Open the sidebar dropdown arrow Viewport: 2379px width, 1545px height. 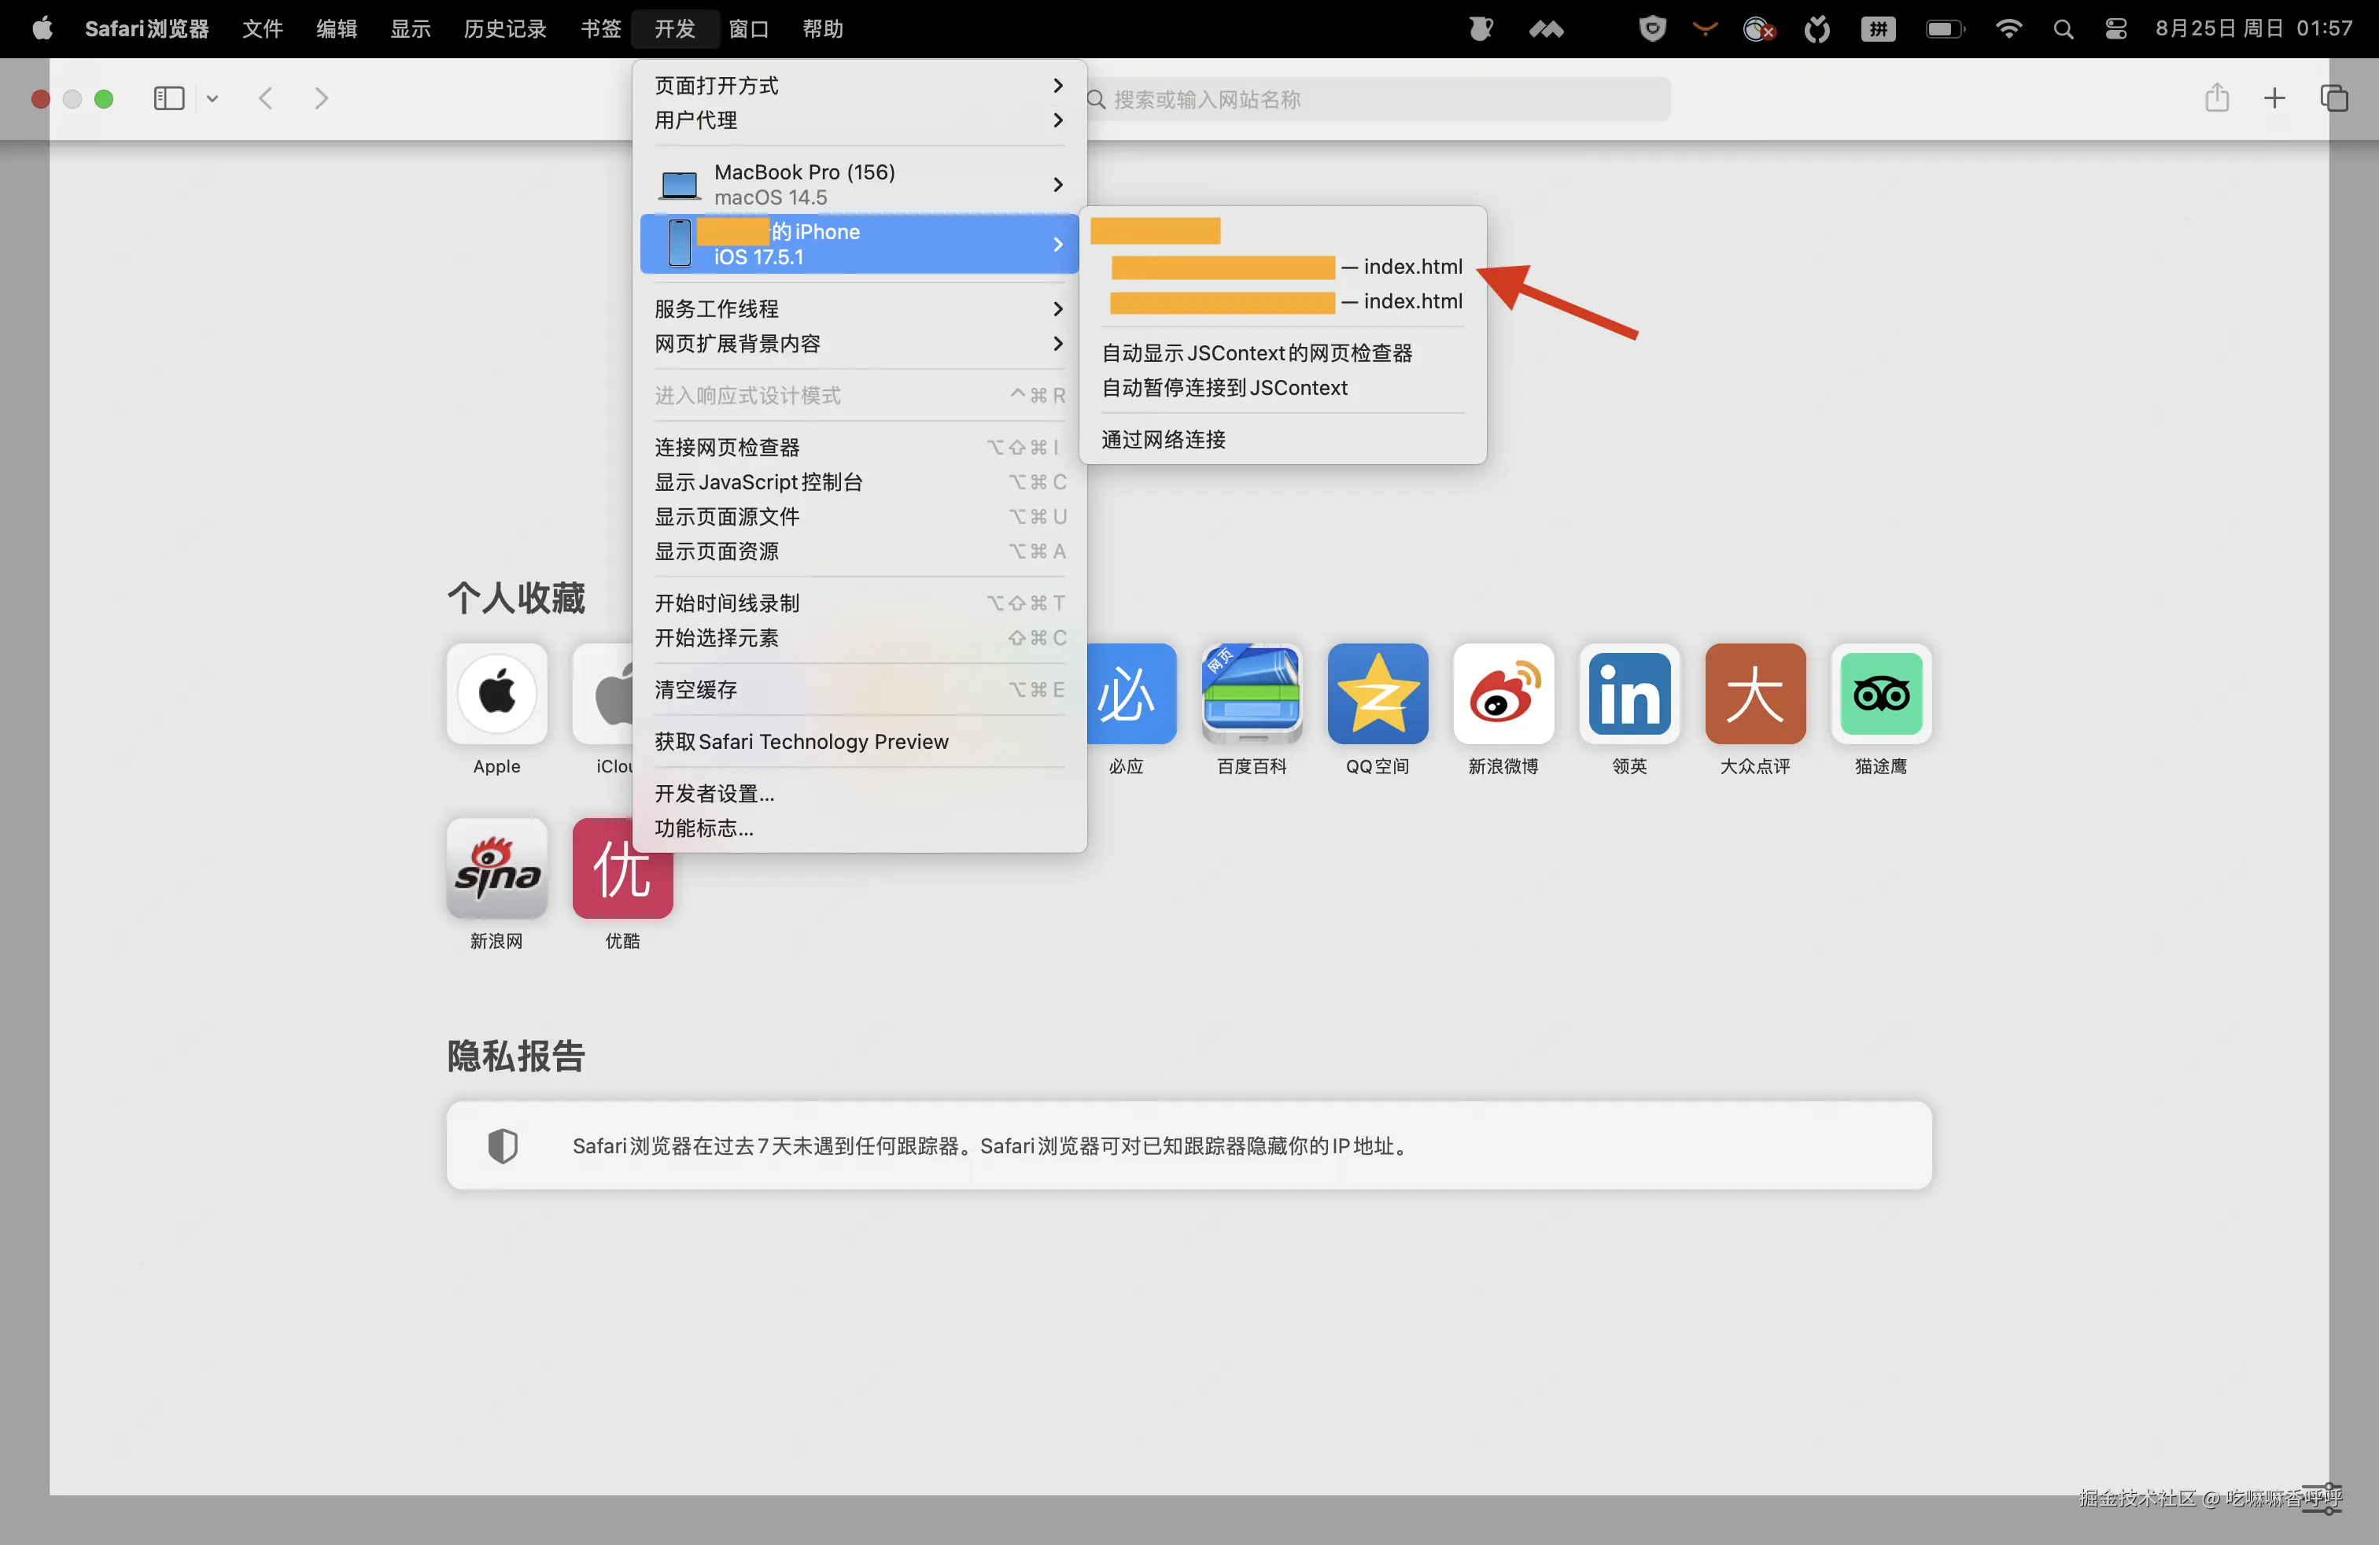tap(212, 98)
